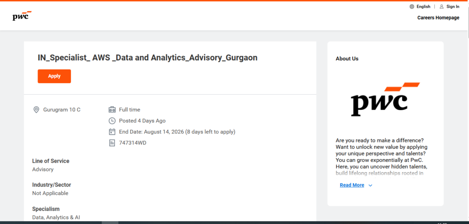
Task: Click the globe language icon
Action: (x=412, y=6)
